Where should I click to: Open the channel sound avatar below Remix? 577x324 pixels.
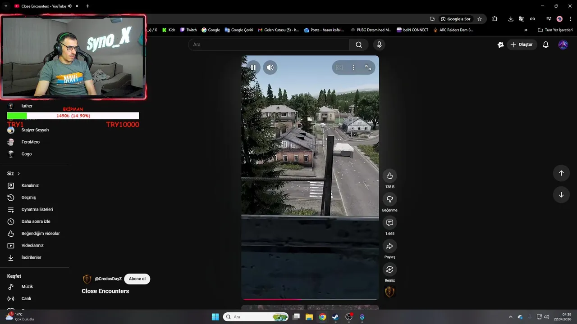389,292
